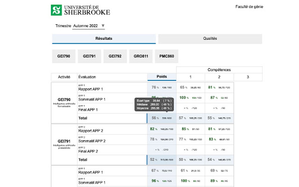
Task: Click the Poids column header
Action: 162,76
